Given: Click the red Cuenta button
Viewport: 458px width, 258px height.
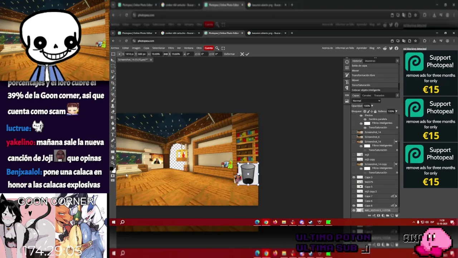Looking at the screenshot, I should coord(209,48).
